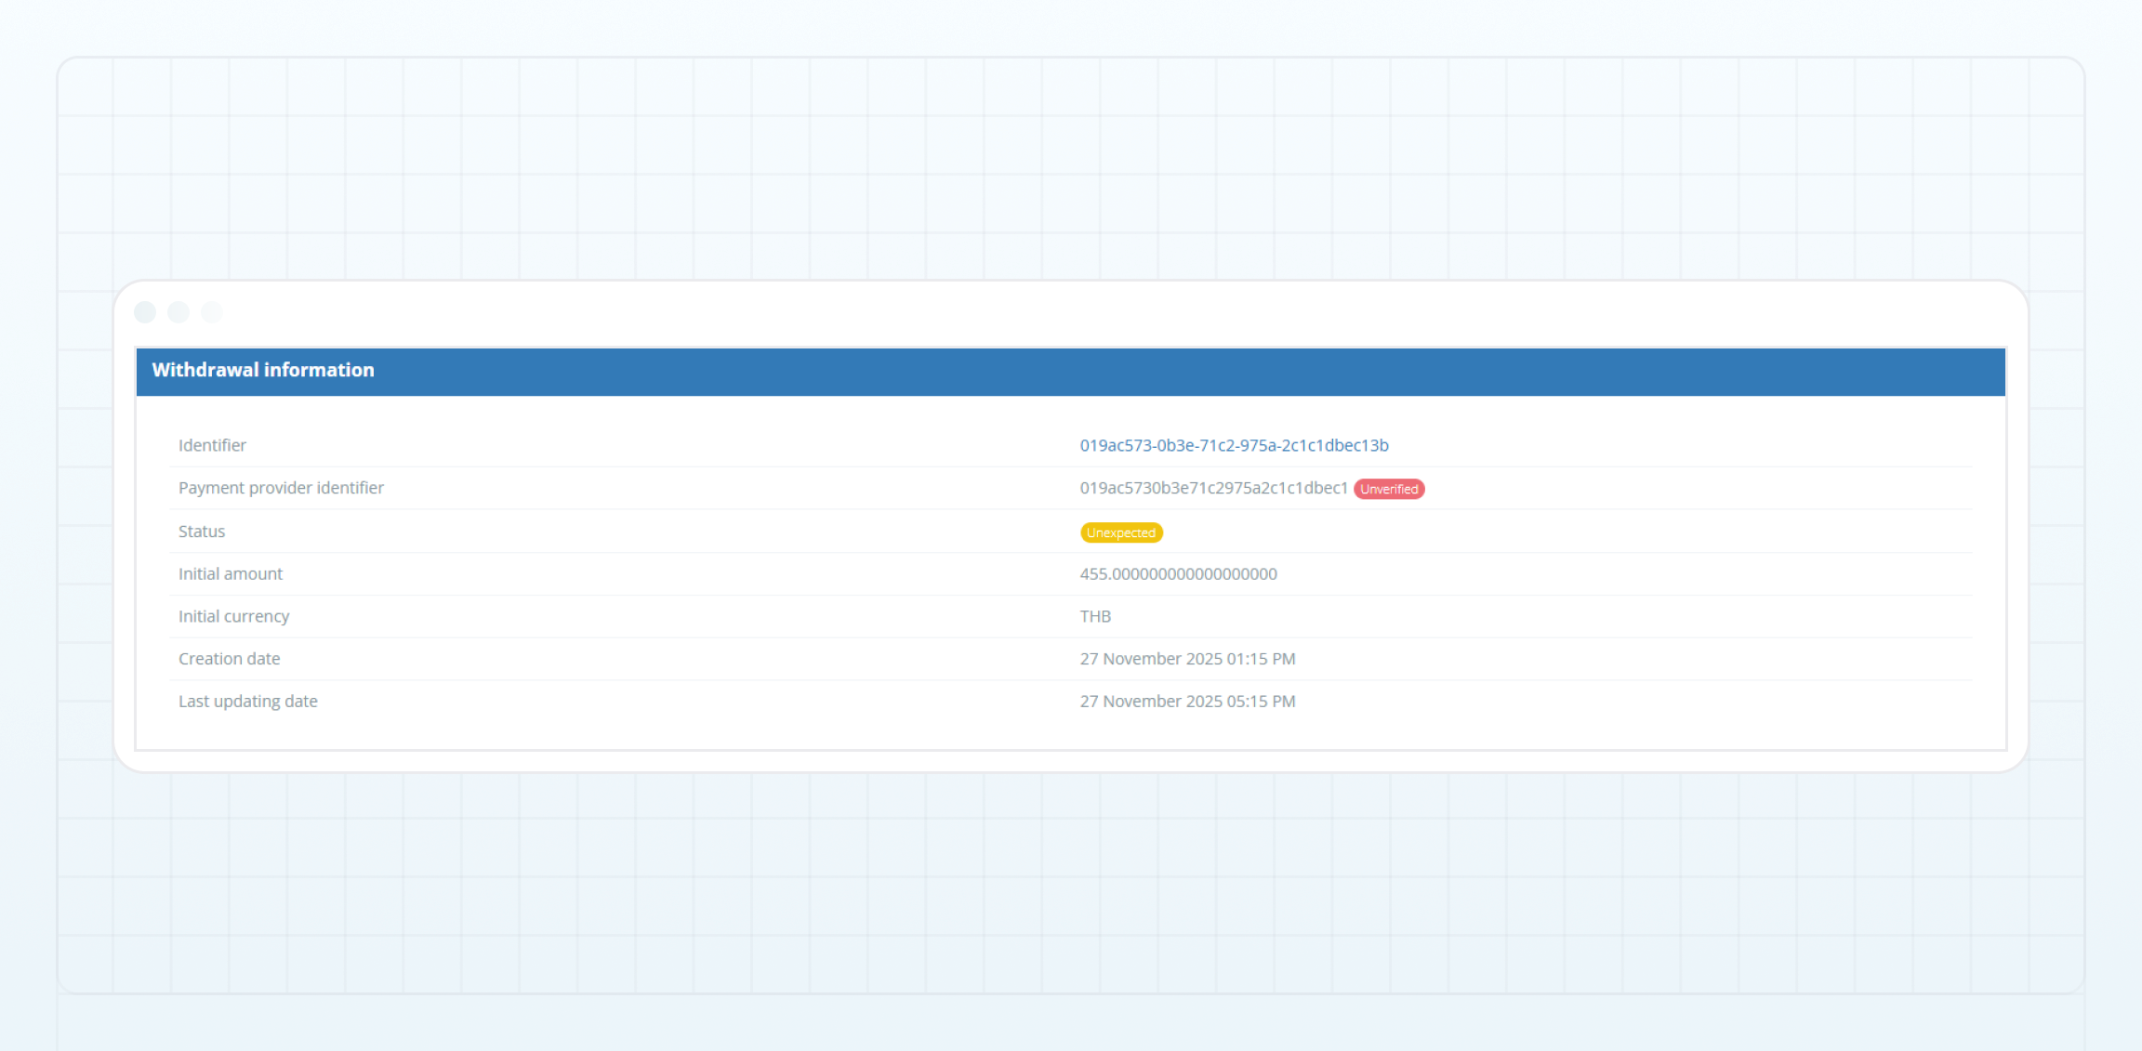The height and width of the screenshot is (1051, 2142).
Task: Click the Initial currency label
Action: 233,616
